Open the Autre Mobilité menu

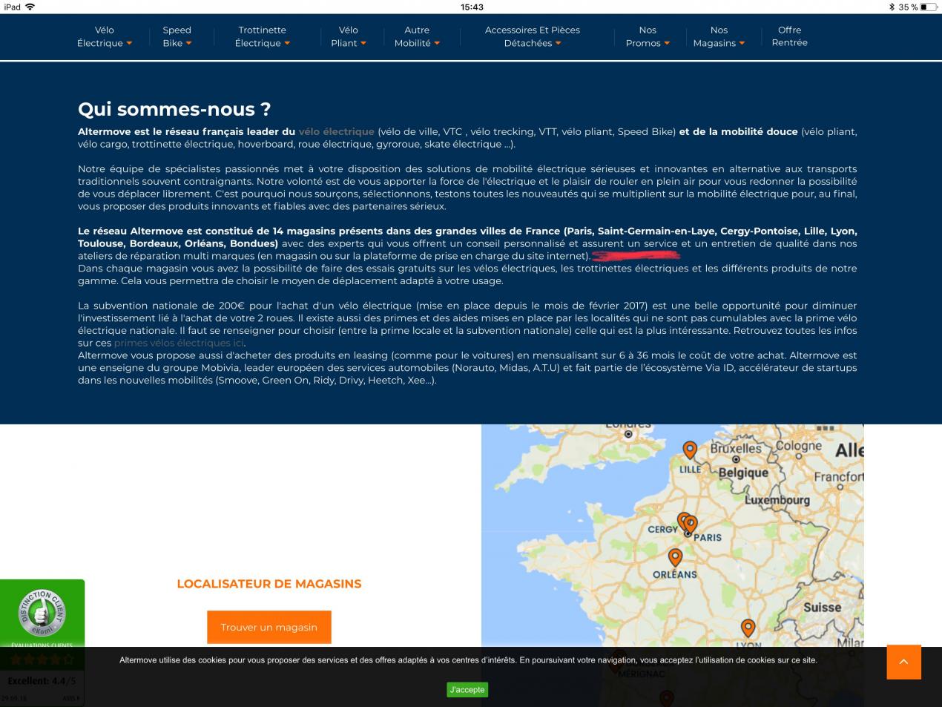[417, 36]
